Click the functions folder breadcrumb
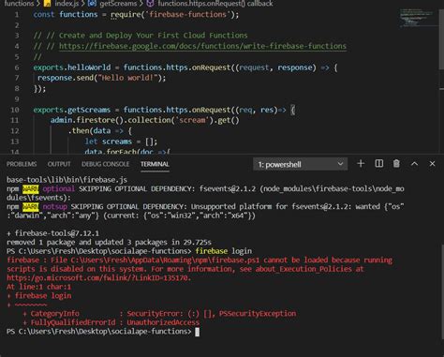This screenshot has height=357, width=444. 19,4
